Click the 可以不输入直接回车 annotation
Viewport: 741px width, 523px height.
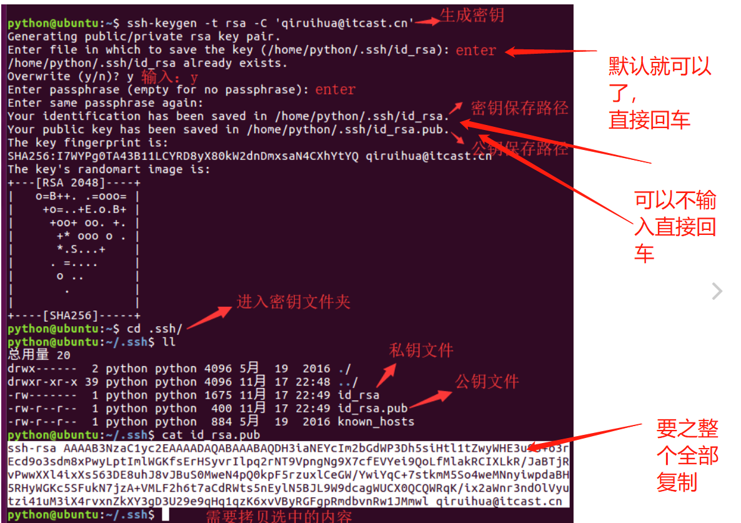pyautogui.click(x=675, y=226)
